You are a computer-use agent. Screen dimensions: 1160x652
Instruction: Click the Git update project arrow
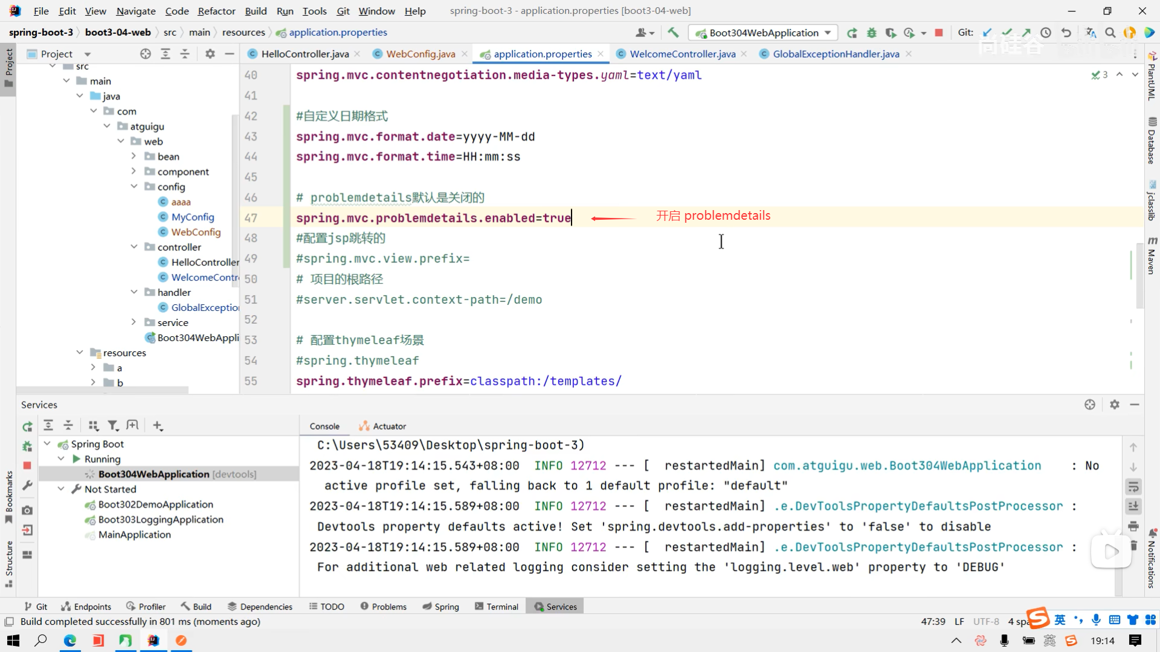[987, 33]
